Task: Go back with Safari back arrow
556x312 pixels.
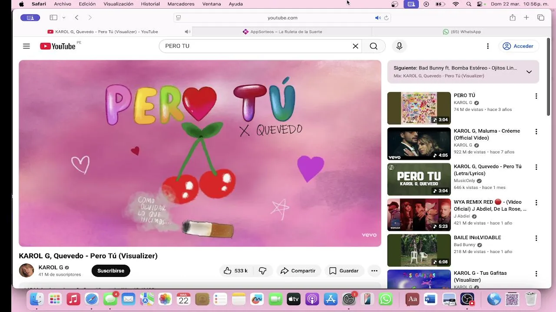Action: pos(76,18)
